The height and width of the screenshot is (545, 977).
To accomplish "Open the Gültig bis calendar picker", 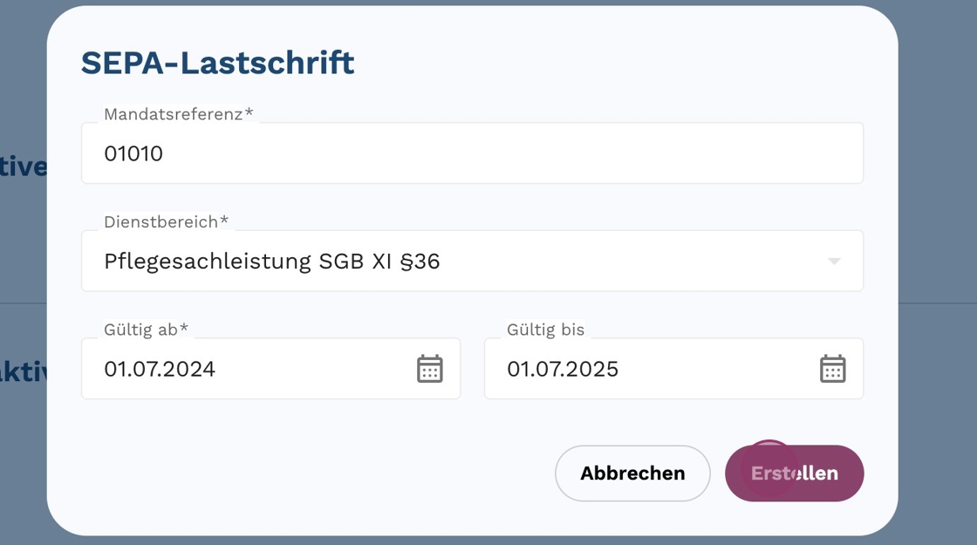I will tap(832, 369).
